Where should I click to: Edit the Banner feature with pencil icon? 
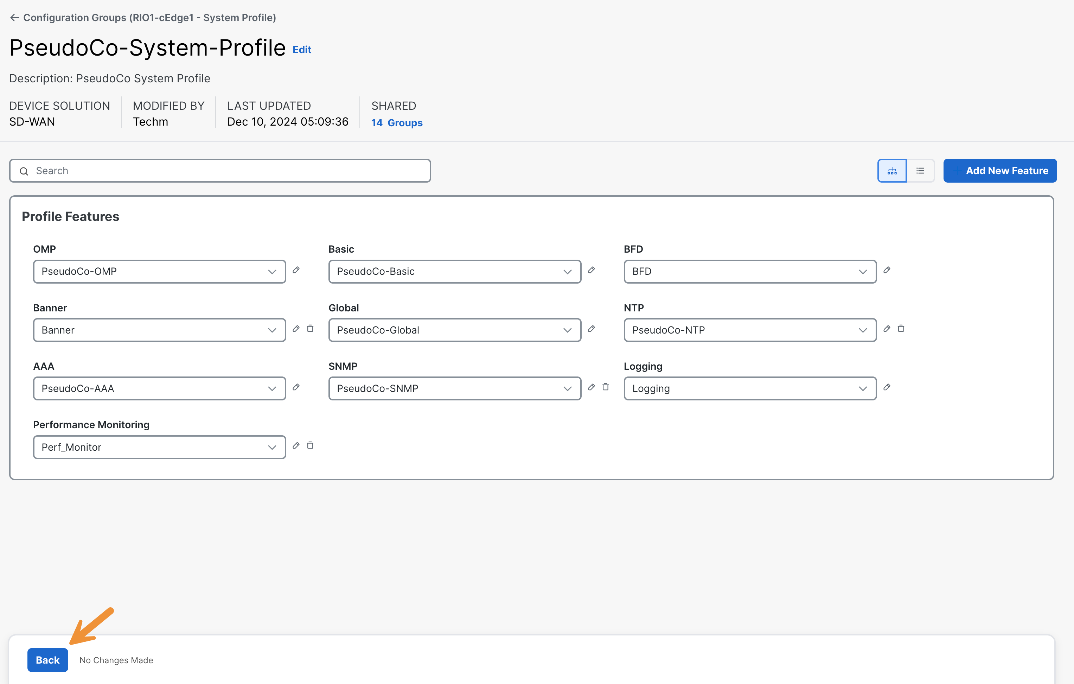tap(296, 329)
